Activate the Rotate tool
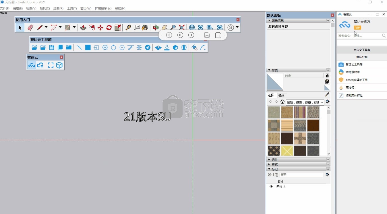The width and height of the screenshot is (387, 214). click(109, 28)
